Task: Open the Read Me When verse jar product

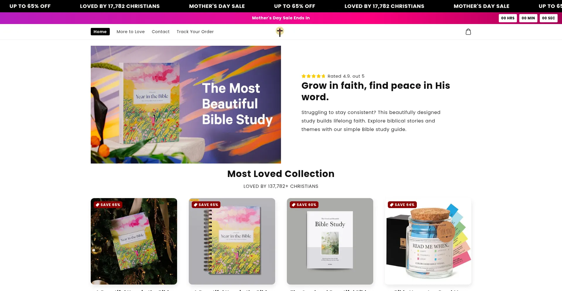Action: pyautogui.click(x=428, y=241)
